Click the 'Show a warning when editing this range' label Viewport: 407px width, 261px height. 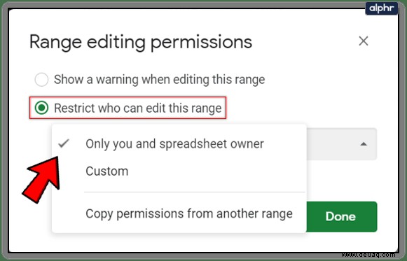click(160, 79)
